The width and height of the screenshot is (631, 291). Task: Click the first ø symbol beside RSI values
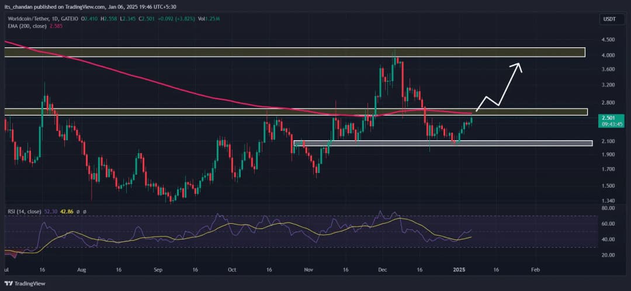click(77, 212)
